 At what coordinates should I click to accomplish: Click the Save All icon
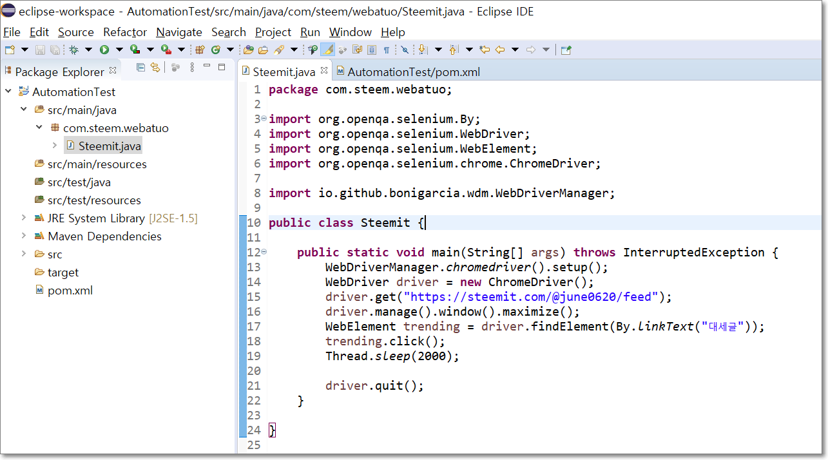[x=55, y=50]
